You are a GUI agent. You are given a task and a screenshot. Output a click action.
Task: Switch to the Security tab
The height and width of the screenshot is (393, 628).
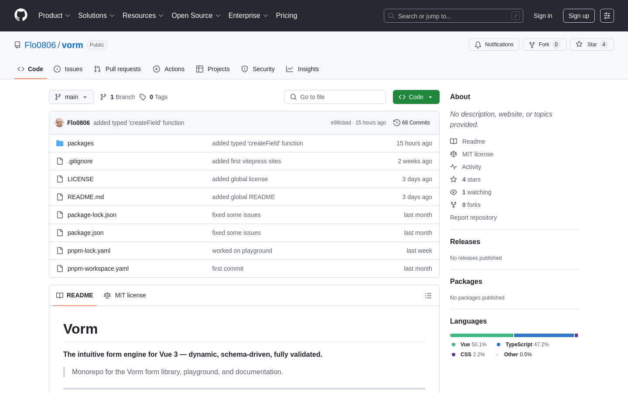click(x=258, y=69)
